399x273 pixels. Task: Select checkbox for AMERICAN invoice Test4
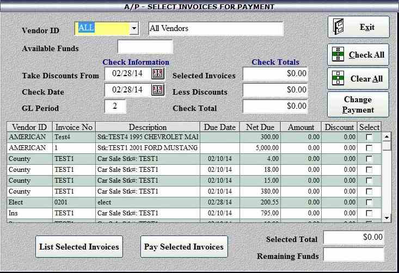369,137
